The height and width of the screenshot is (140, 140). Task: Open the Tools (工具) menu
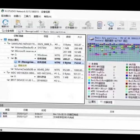click(27, 16)
